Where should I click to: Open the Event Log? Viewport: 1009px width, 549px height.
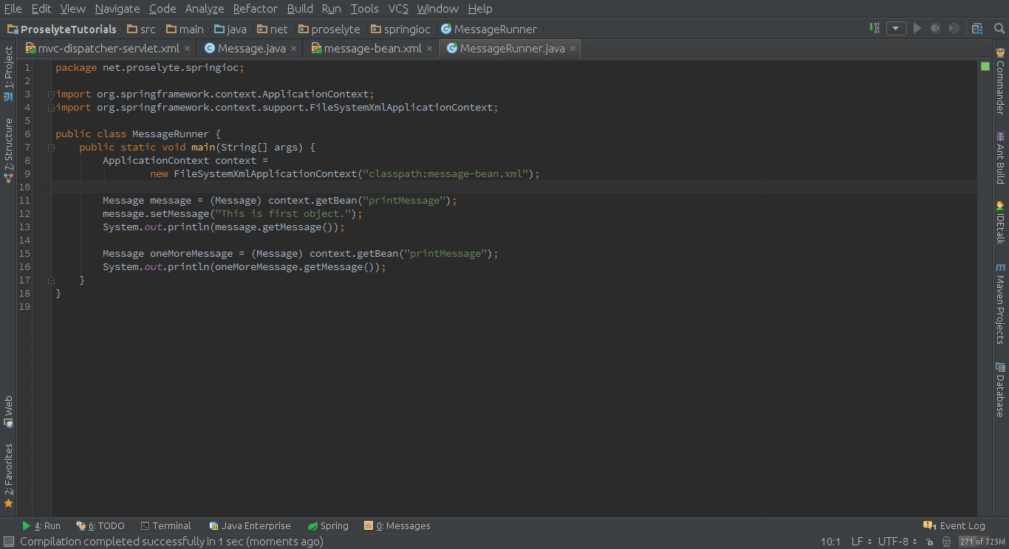[960, 525]
